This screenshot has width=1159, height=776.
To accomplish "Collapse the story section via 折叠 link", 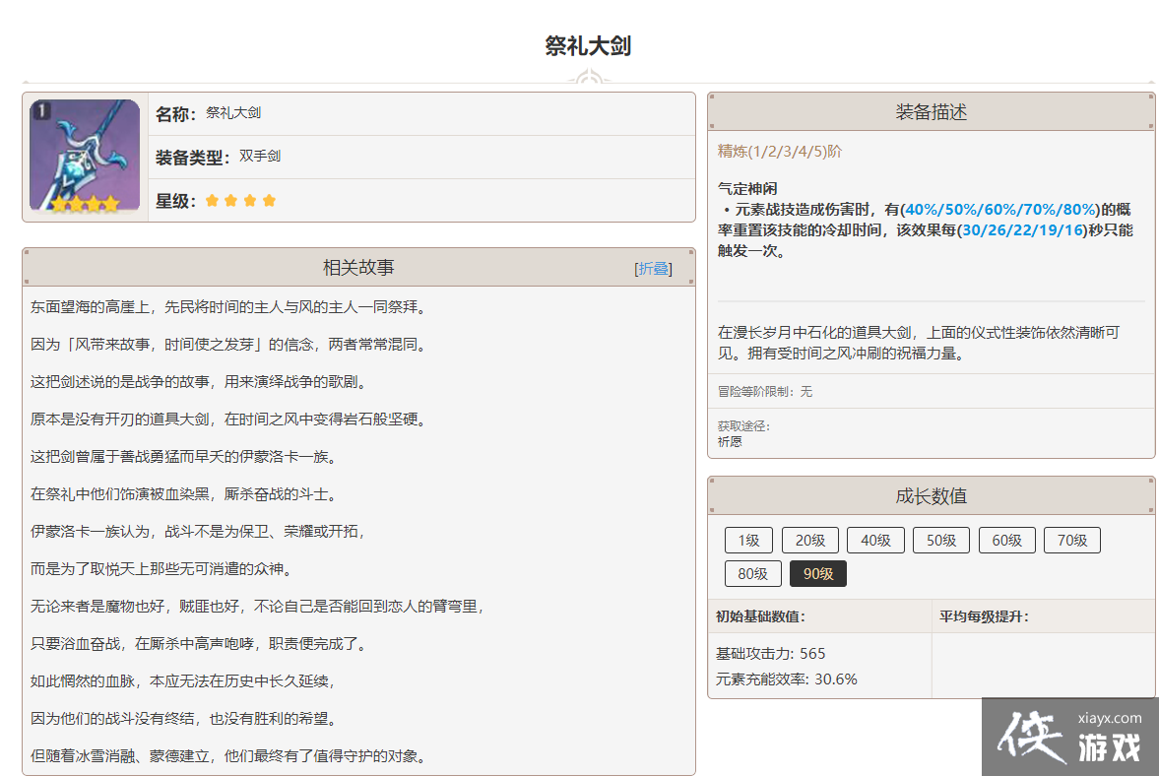I will tap(654, 269).
